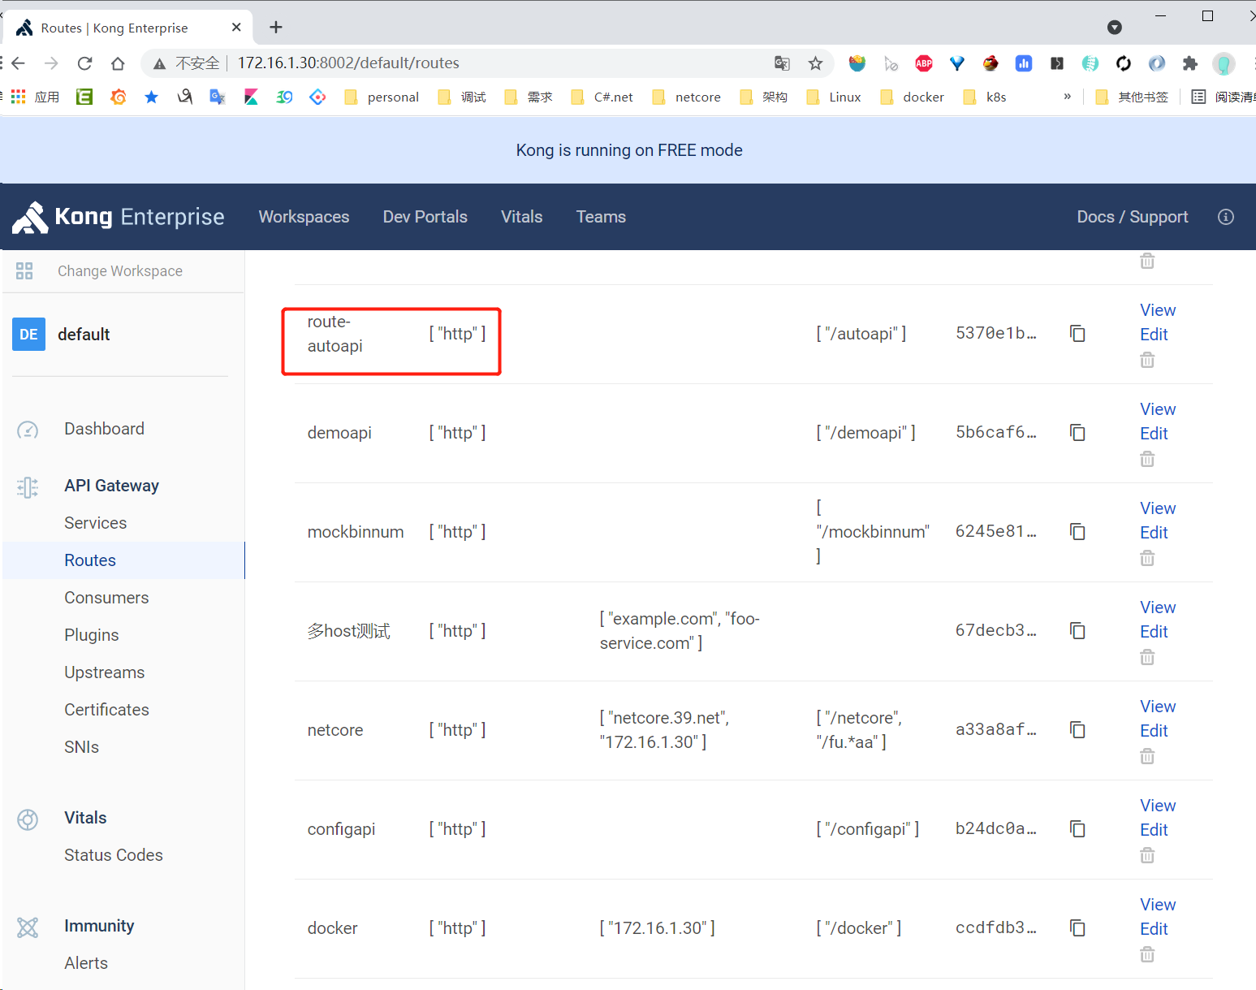Open Certificates in the sidebar
The height and width of the screenshot is (990, 1256).
click(x=106, y=710)
